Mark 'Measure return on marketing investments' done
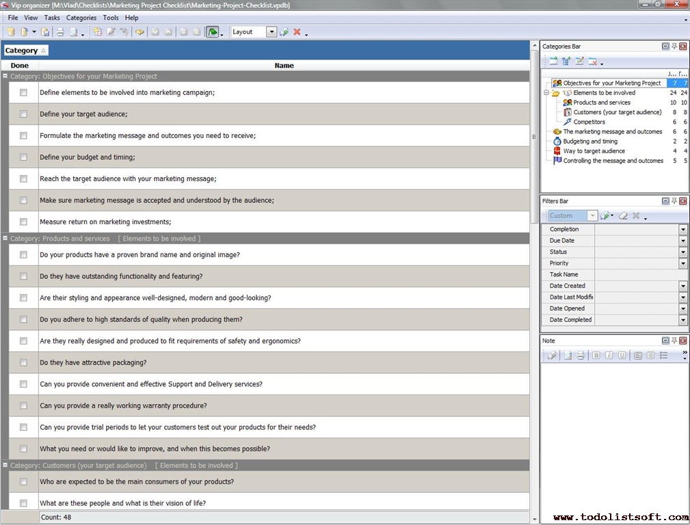The image size is (690, 525). [x=23, y=222]
